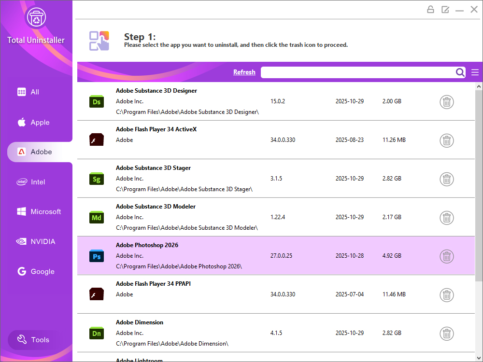Click the 4.92 GB size value
Viewport: 483px width, 362px height.
[392, 256]
